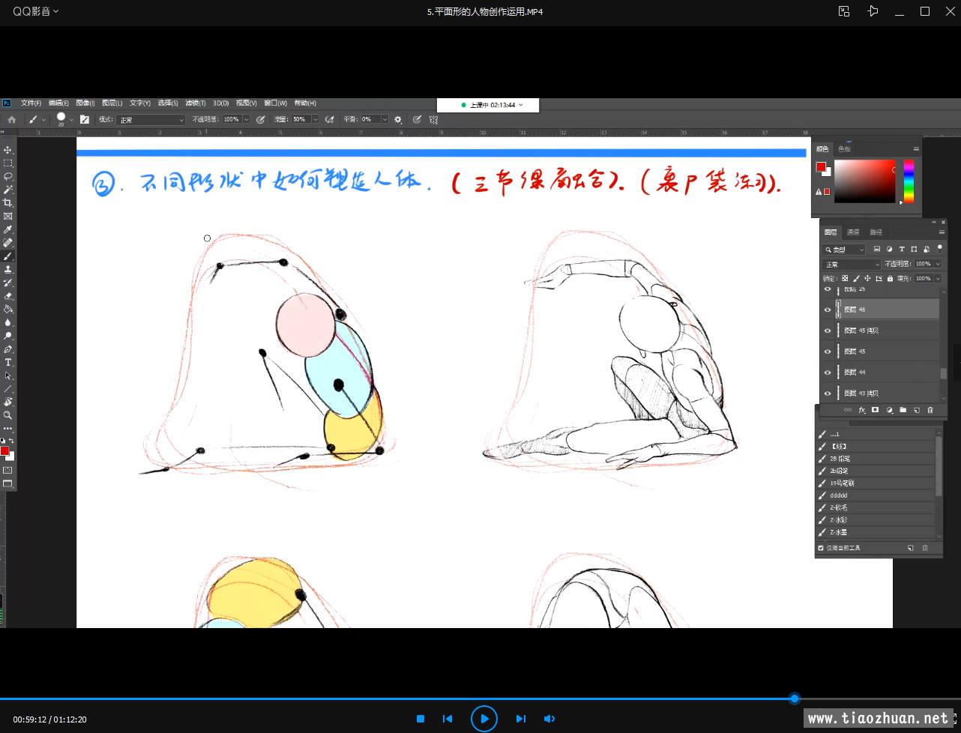Open the QQ影音 title menu chevron
This screenshot has width=961, height=733.
click(56, 11)
